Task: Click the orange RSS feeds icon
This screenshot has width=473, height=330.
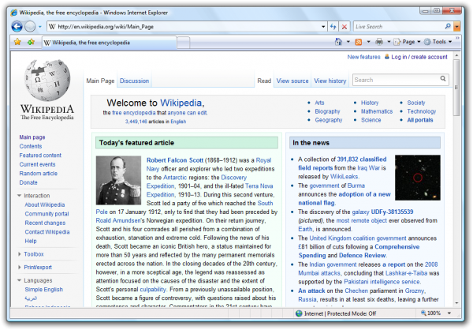Action: point(359,42)
